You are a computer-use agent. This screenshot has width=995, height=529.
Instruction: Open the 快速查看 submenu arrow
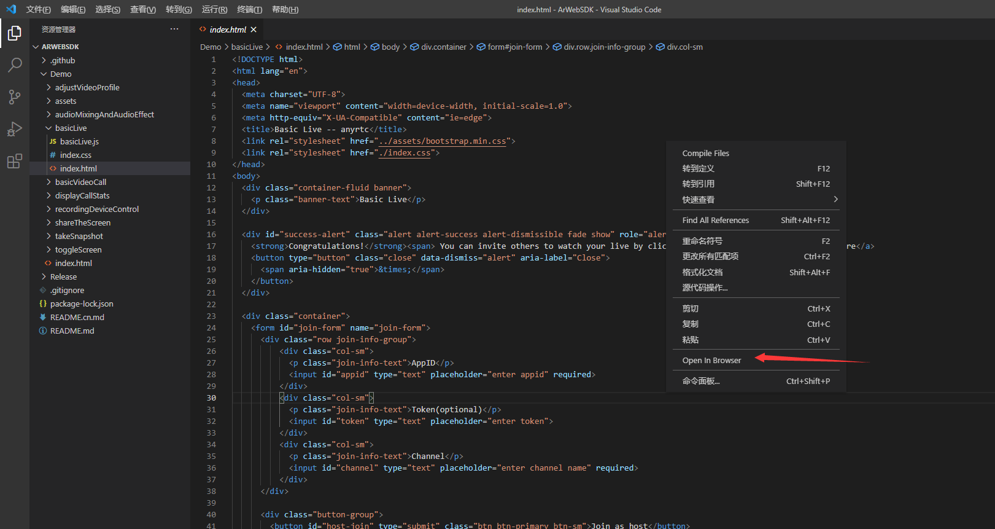tap(835, 199)
